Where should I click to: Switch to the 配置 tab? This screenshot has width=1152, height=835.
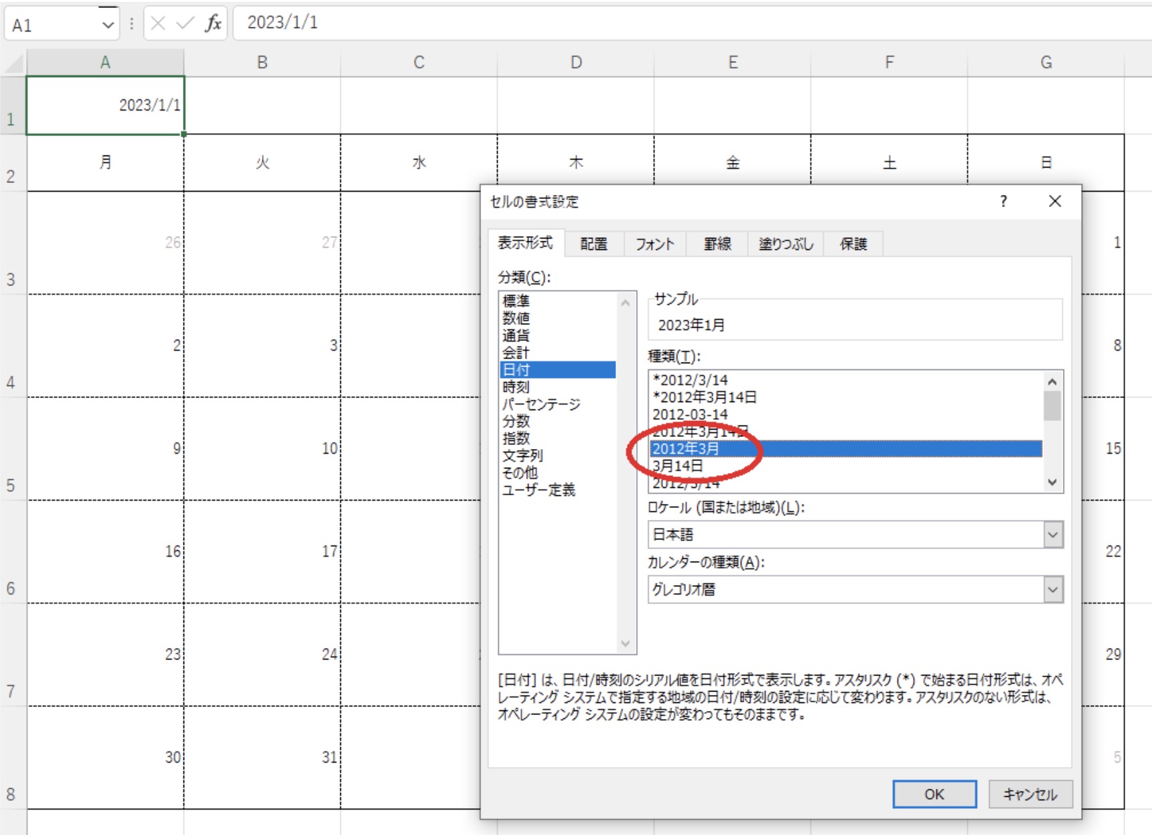(x=593, y=244)
